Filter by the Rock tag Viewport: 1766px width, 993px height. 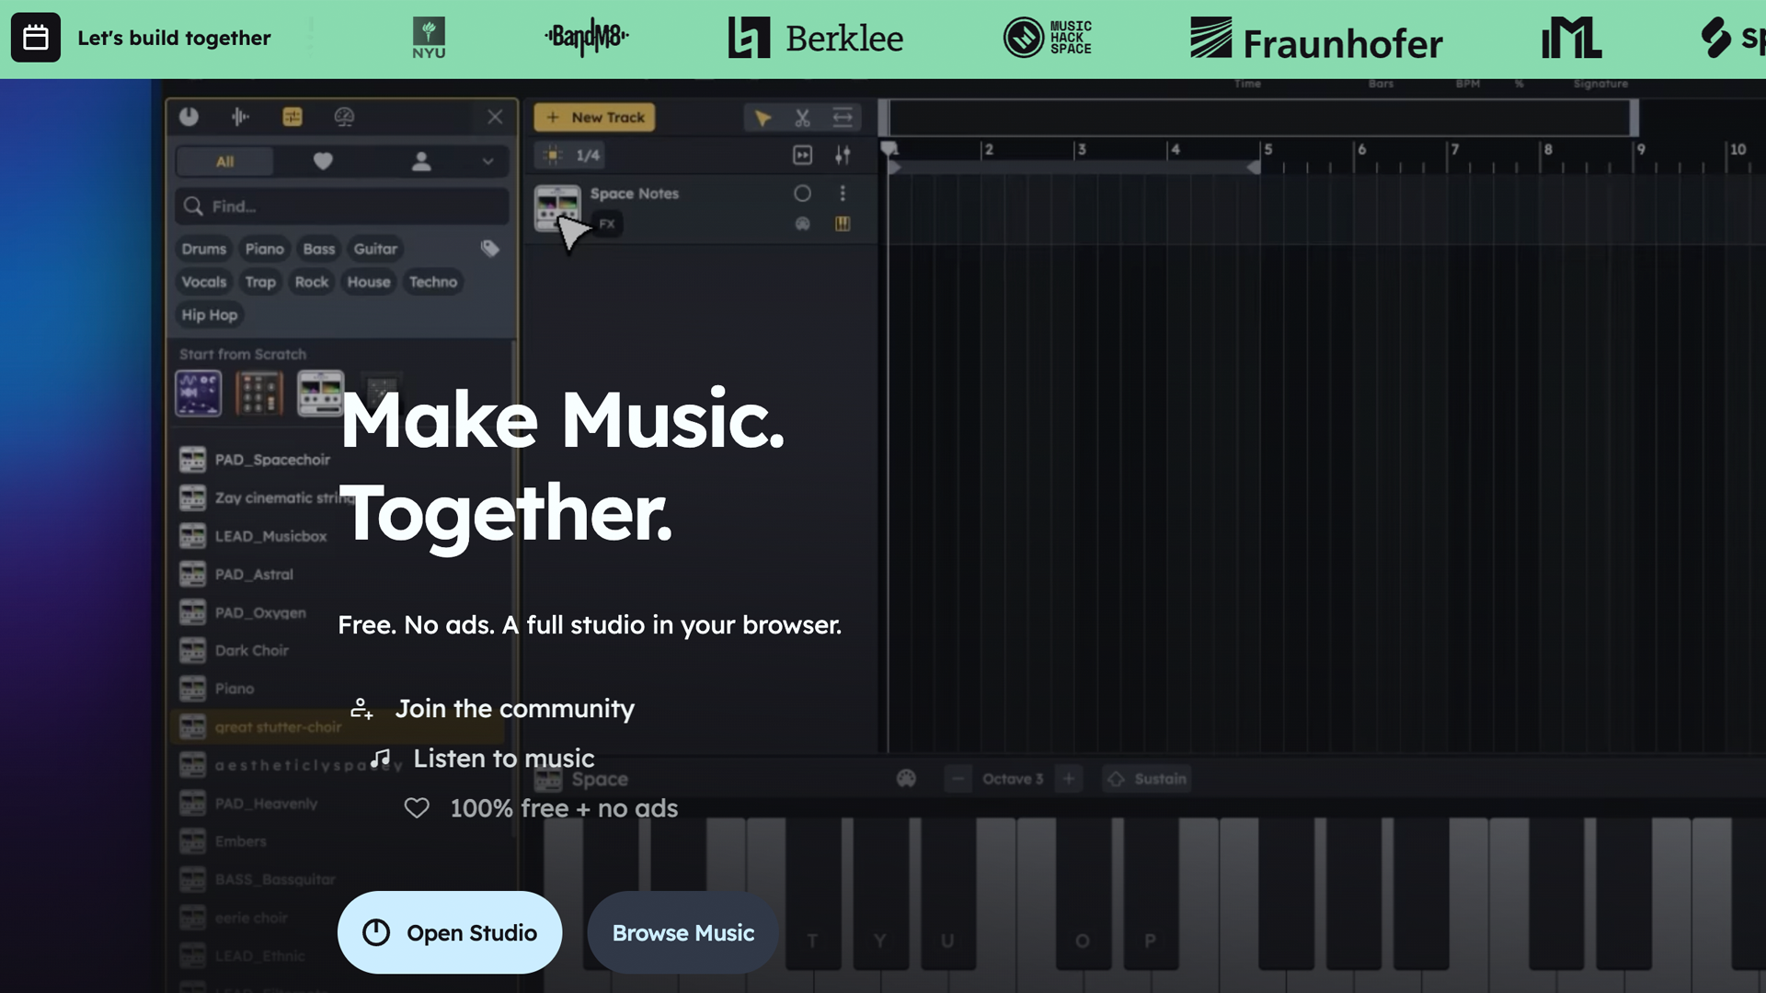tap(312, 281)
